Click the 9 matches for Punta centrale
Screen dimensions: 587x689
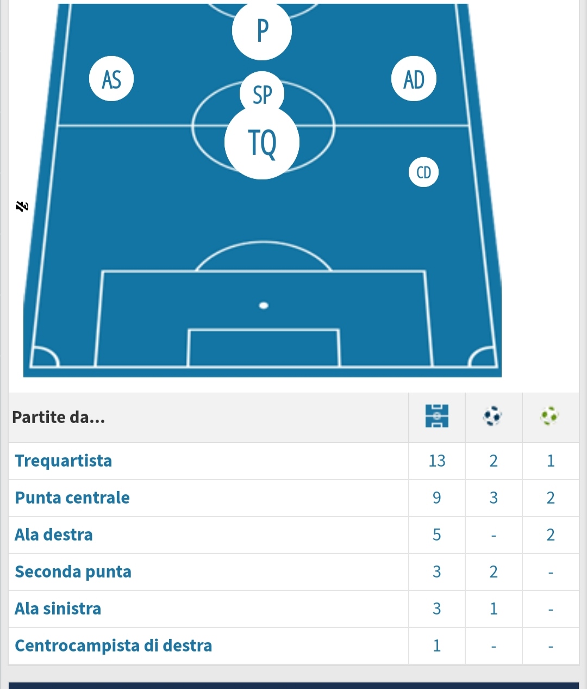437,498
